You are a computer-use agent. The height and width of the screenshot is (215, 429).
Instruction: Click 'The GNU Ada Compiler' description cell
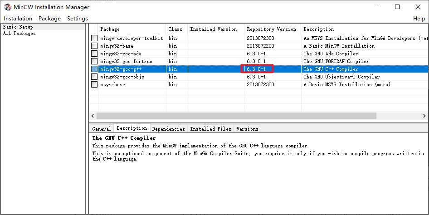331,54
